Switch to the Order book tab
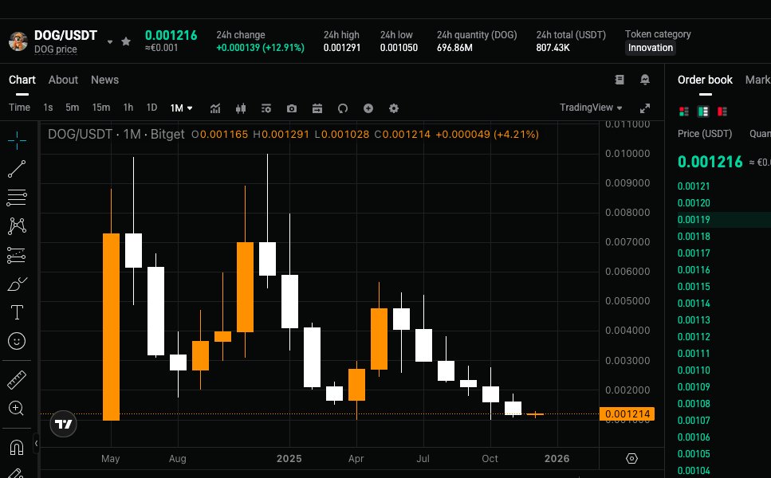Viewport: 771px width, 478px height. [705, 80]
